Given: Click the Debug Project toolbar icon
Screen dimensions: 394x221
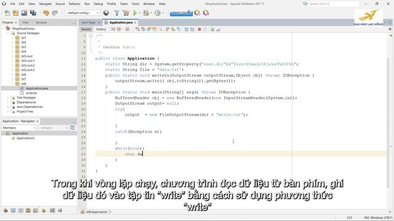Looking at the screenshot, I should click(x=146, y=13).
